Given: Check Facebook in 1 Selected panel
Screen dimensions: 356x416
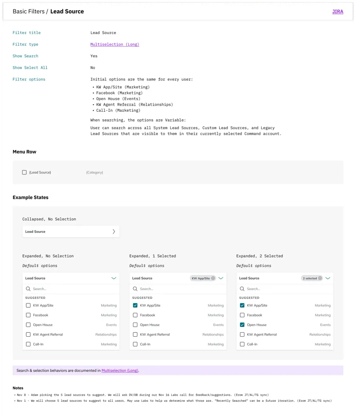Looking at the screenshot, I should point(135,315).
